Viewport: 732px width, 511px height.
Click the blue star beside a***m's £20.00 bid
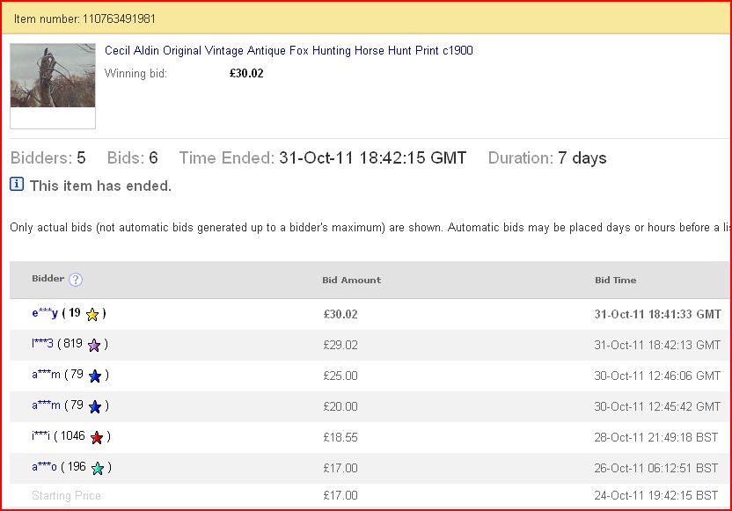(95, 407)
